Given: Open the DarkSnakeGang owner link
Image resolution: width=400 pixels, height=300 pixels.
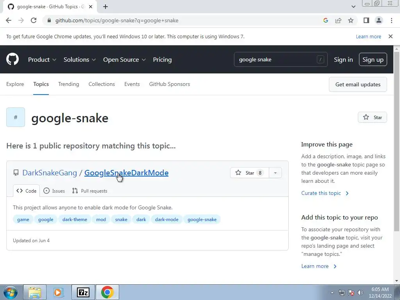Looking at the screenshot, I should click(x=50, y=173).
